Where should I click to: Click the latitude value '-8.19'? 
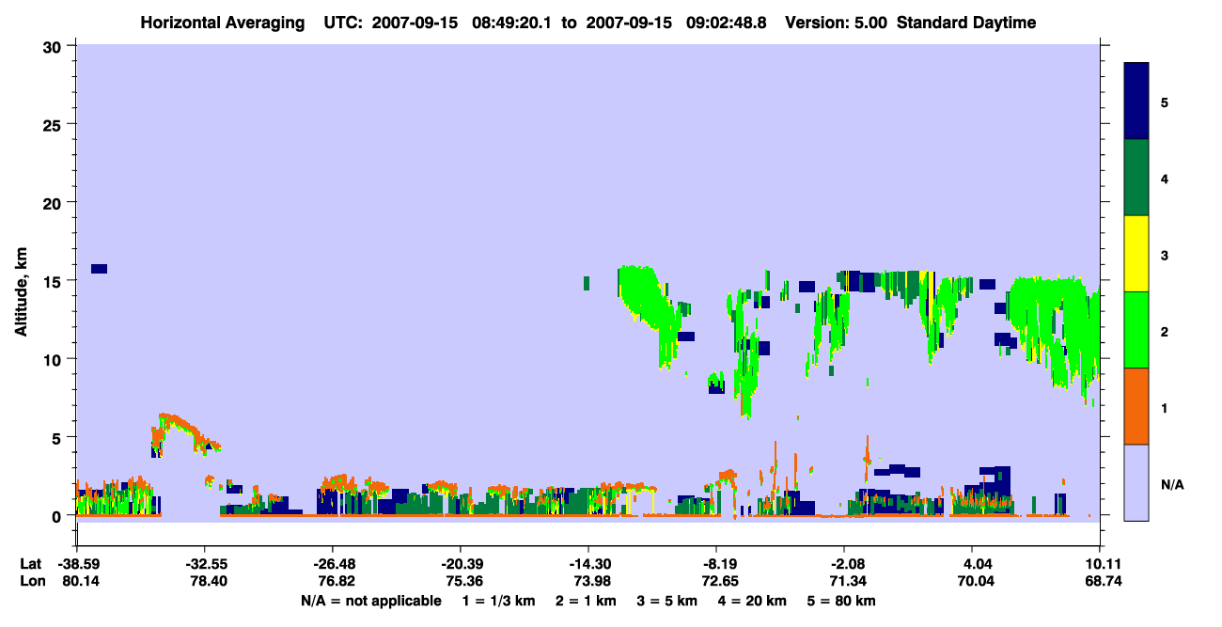click(x=716, y=564)
